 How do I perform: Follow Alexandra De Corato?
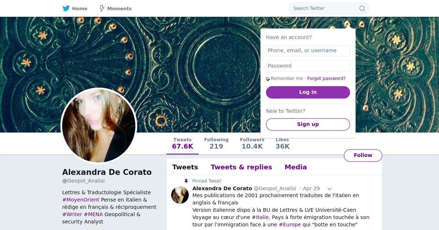tap(363, 156)
